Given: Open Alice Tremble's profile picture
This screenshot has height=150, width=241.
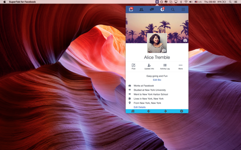Looking at the screenshot, I should (x=157, y=43).
